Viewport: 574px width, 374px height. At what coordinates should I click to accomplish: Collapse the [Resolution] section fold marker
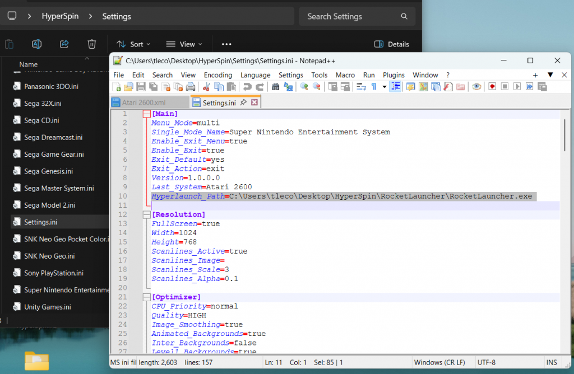[146, 214]
